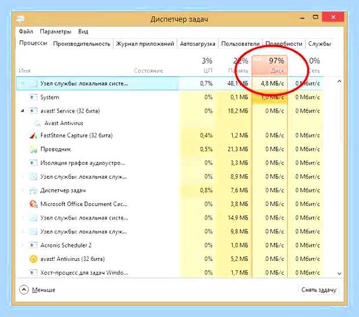Expand the Диспетчер задач process entry

[x=22, y=190]
